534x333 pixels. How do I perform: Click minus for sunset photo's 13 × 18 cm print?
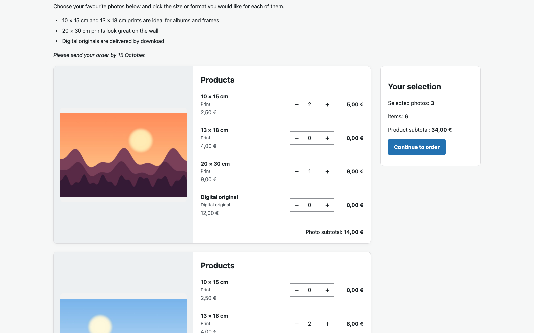[x=297, y=138]
